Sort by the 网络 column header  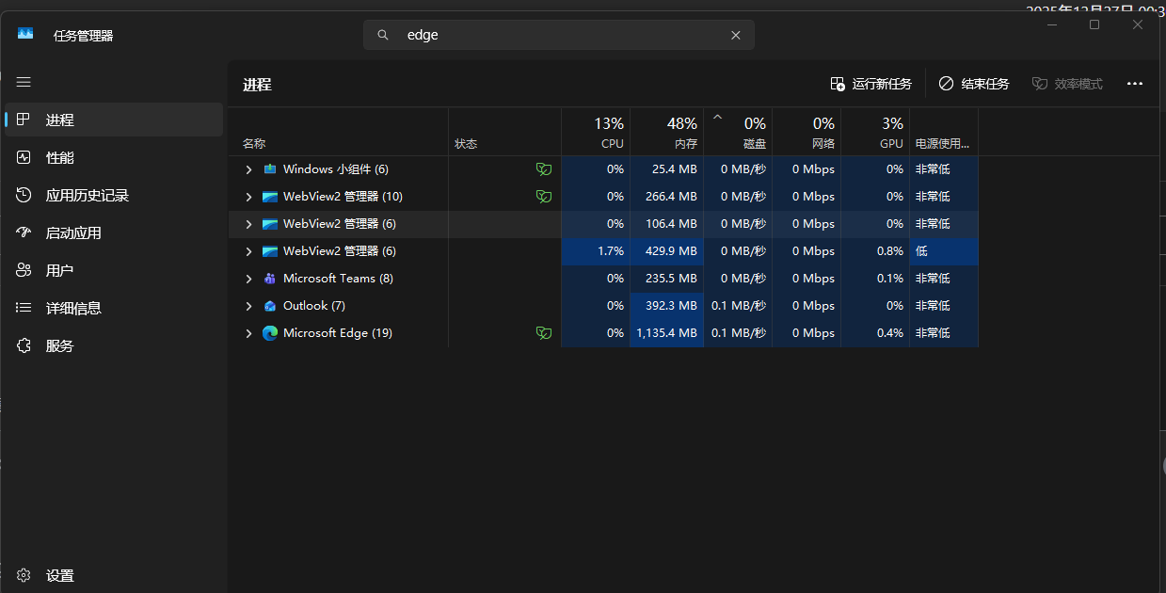click(807, 132)
